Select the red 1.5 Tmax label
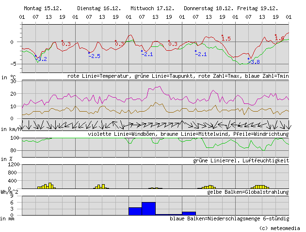 coord(226,39)
